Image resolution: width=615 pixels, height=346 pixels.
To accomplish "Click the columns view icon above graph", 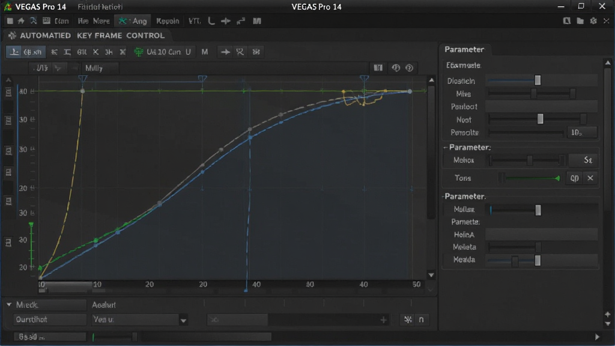I will click(378, 68).
